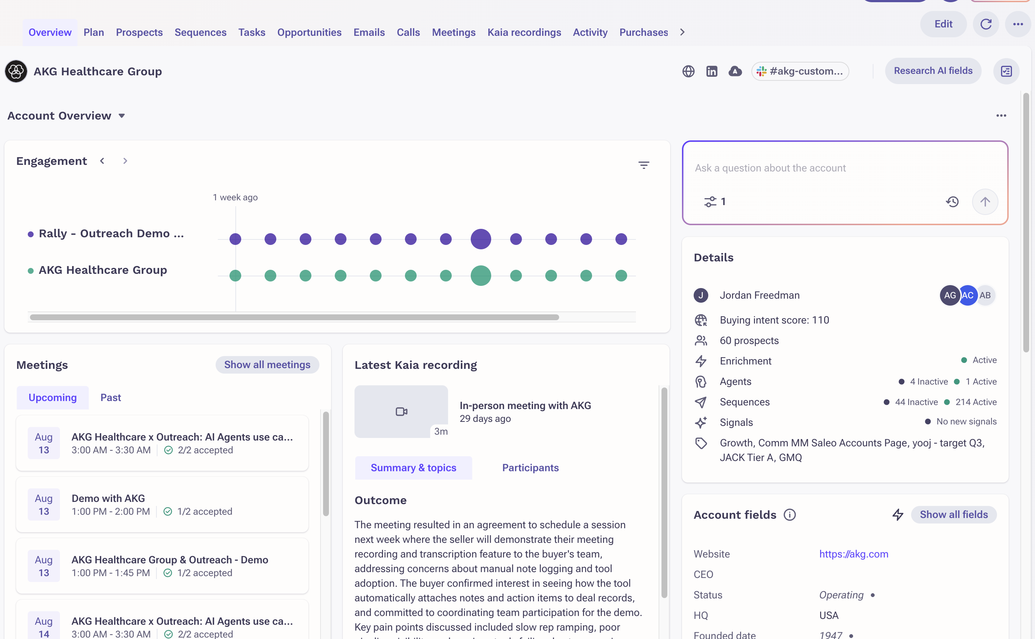1035x639 pixels.
Task: Click the refresh icon next to Edit
Action: tap(986, 24)
